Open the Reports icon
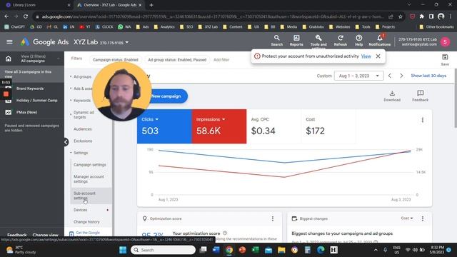The height and width of the screenshot is (257, 457). coord(296,41)
